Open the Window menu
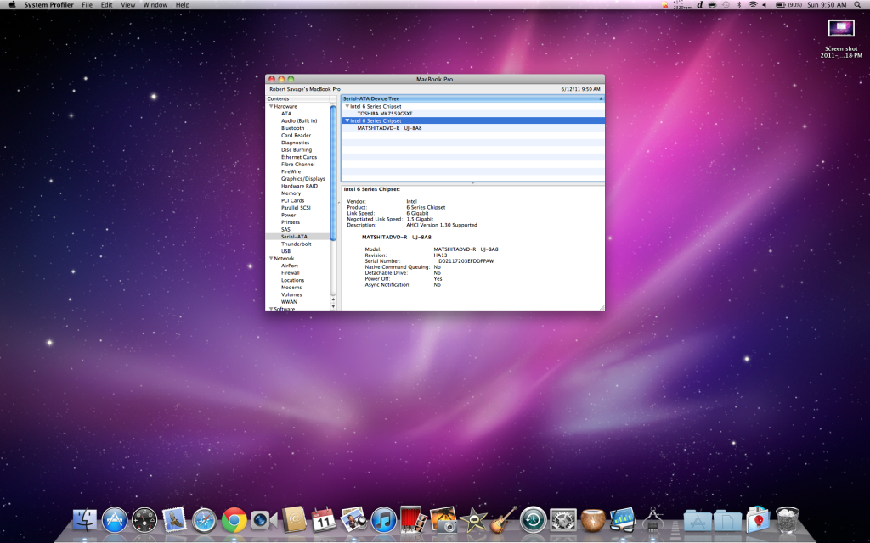This screenshot has width=870, height=543. (x=155, y=5)
